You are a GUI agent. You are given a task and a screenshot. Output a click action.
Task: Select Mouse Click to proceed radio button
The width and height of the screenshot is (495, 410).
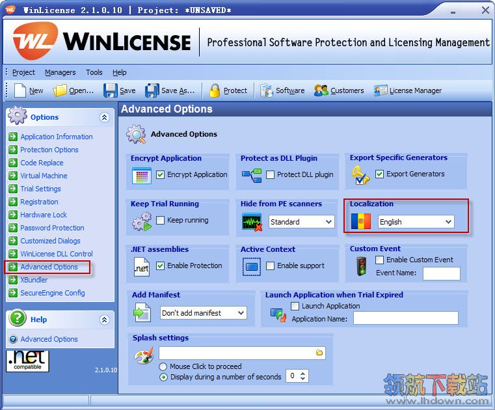point(163,366)
